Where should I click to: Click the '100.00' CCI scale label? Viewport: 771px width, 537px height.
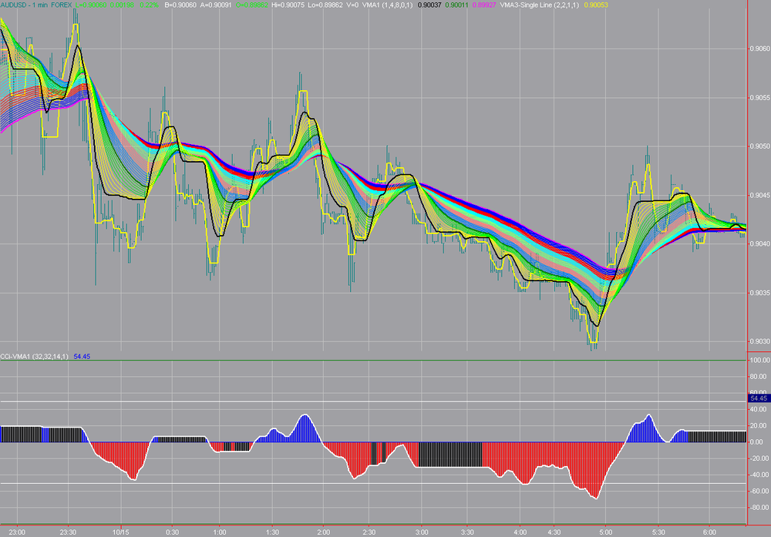(x=759, y=360)
